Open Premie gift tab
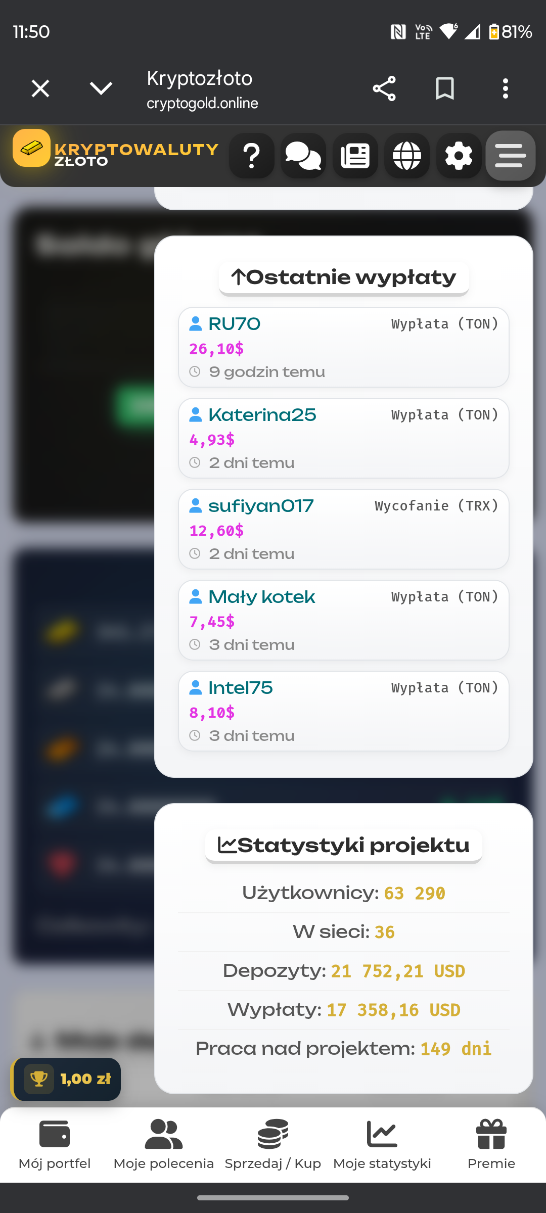The image size is (546, 1213). point(491,1145)
